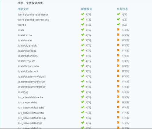The image size is (152, 129).
Task: Click the 目录文件 column header
Action: 23,9
